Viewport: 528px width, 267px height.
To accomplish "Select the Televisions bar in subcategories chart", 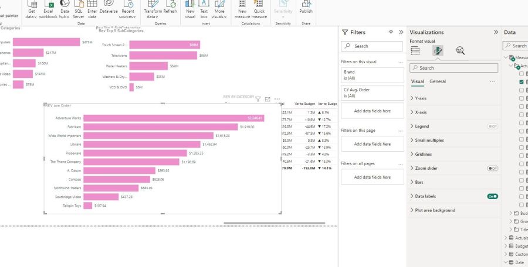I will (x=163, y=56).
